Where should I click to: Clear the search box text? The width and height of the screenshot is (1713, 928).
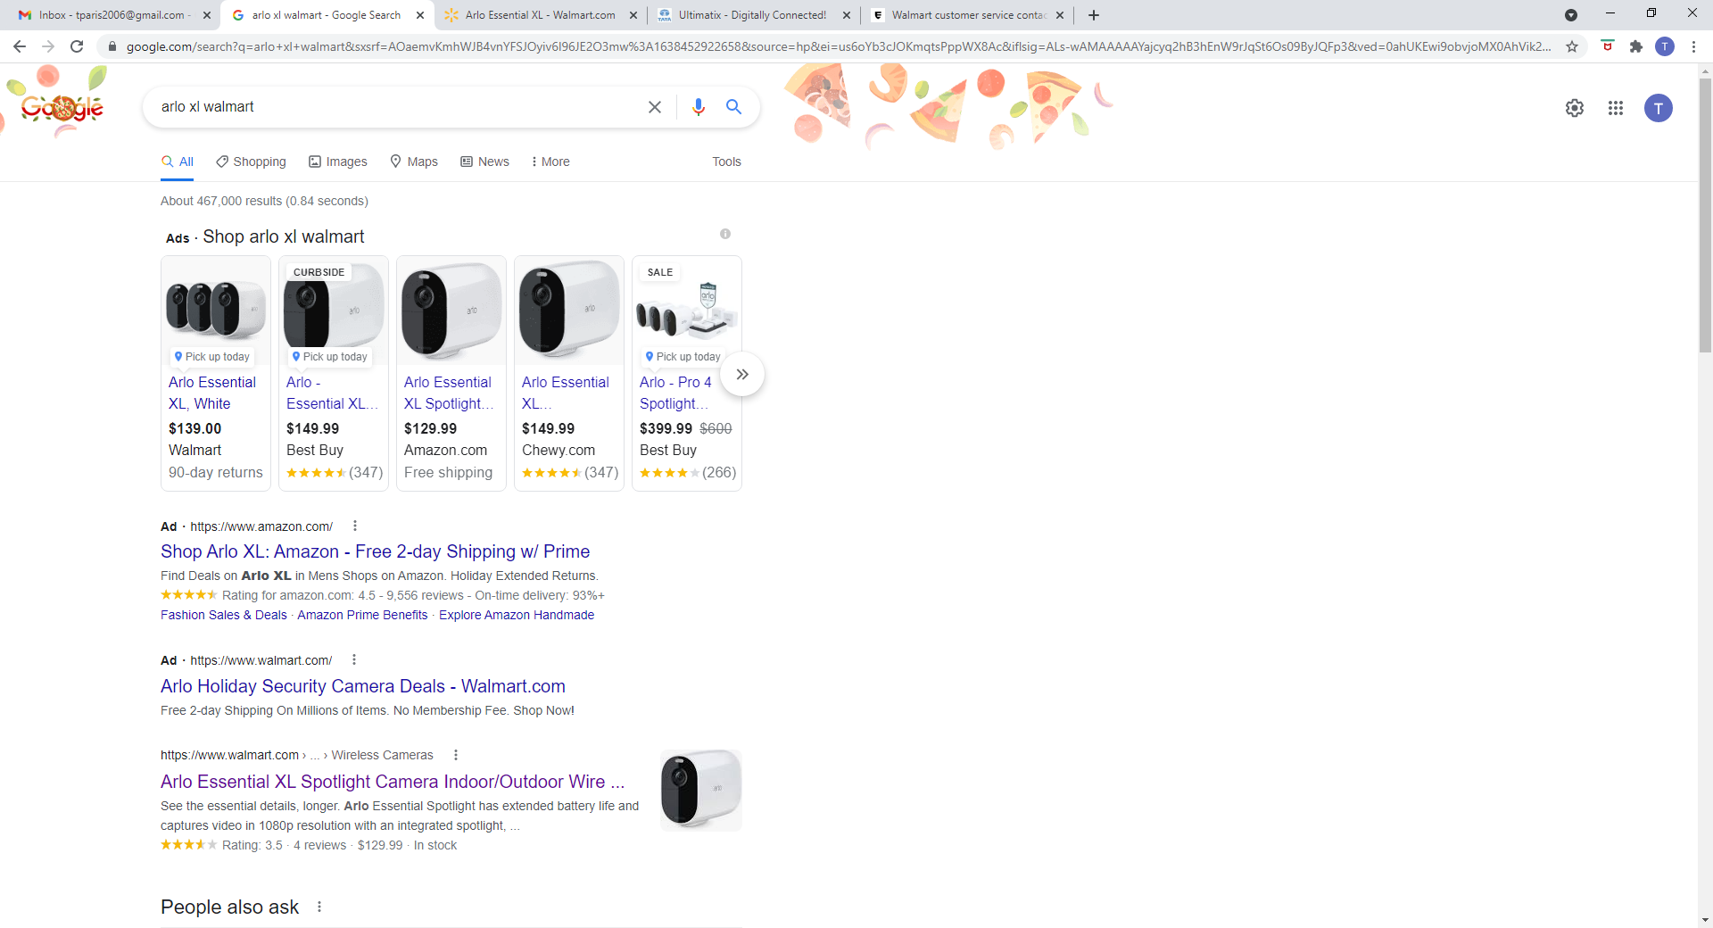[654, 107]
